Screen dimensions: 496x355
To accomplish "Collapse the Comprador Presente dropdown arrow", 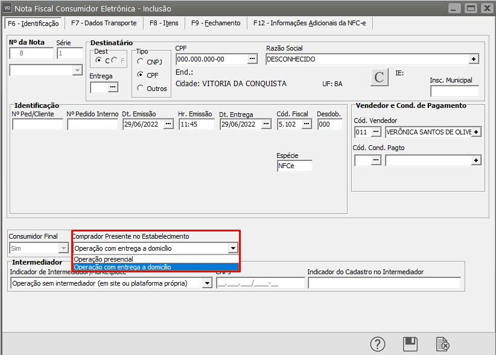I will 233,248.
